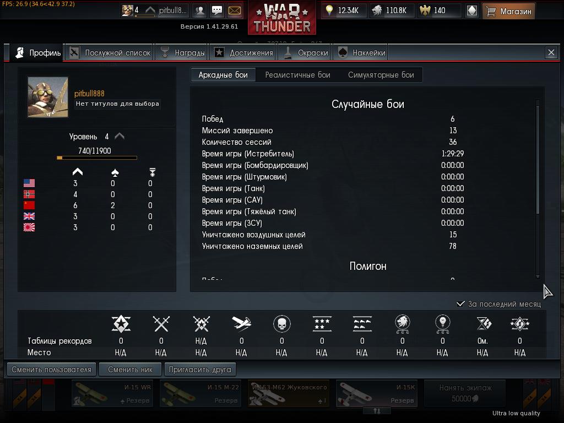Switch to the Симуляторные бои tab

coord(381,75)
